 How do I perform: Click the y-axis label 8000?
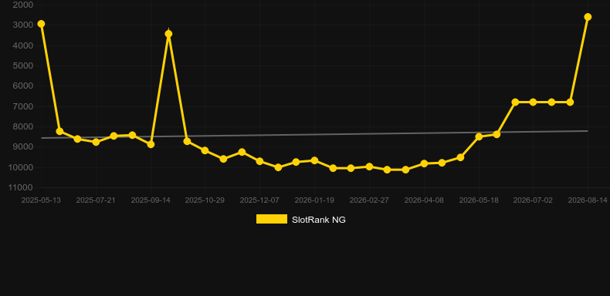point(23,126)
